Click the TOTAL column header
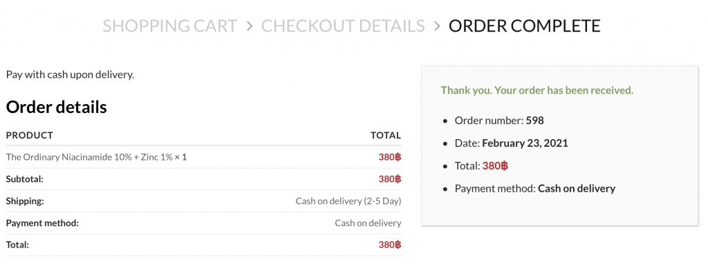The width and height of the screenshot is (708, 264). (386, 135)
